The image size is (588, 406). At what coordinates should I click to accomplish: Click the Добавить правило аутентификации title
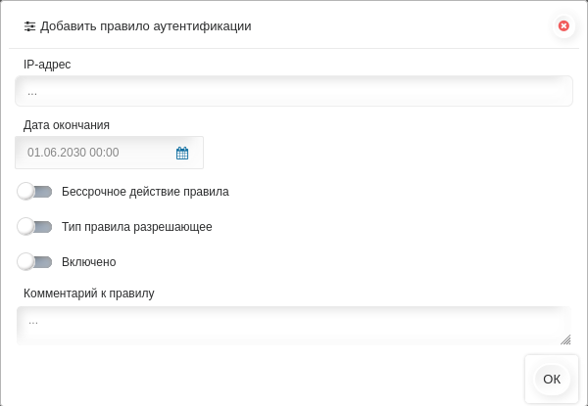point(145,26)
